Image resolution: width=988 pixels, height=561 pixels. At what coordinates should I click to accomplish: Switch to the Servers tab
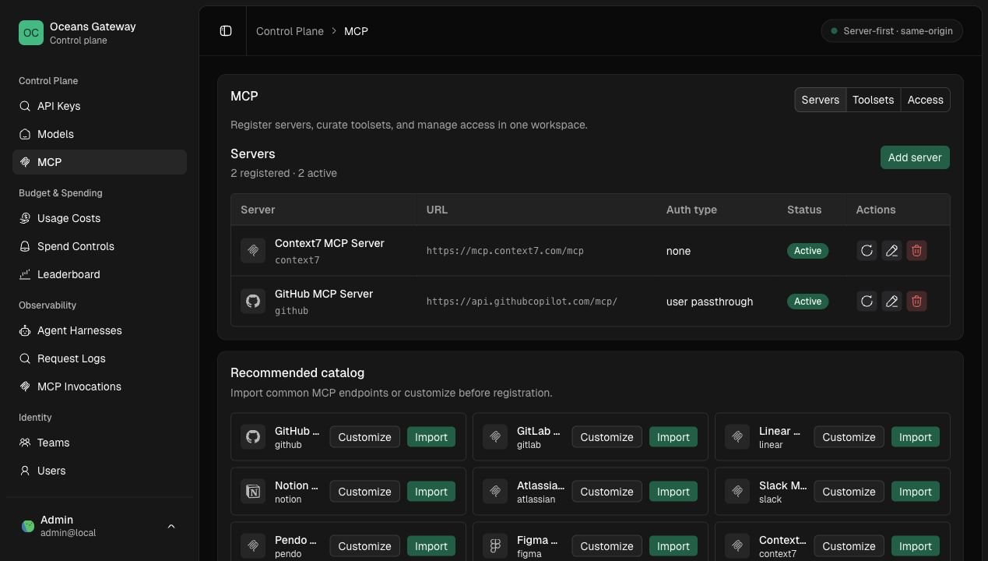(x=821, y=100)
